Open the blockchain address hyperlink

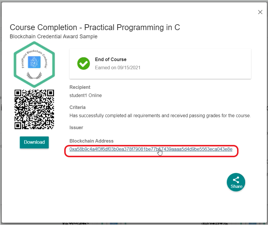(151, 149)
